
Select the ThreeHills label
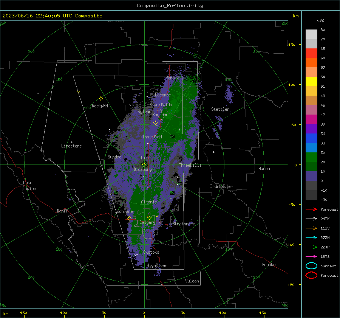[x=190, y=165]
